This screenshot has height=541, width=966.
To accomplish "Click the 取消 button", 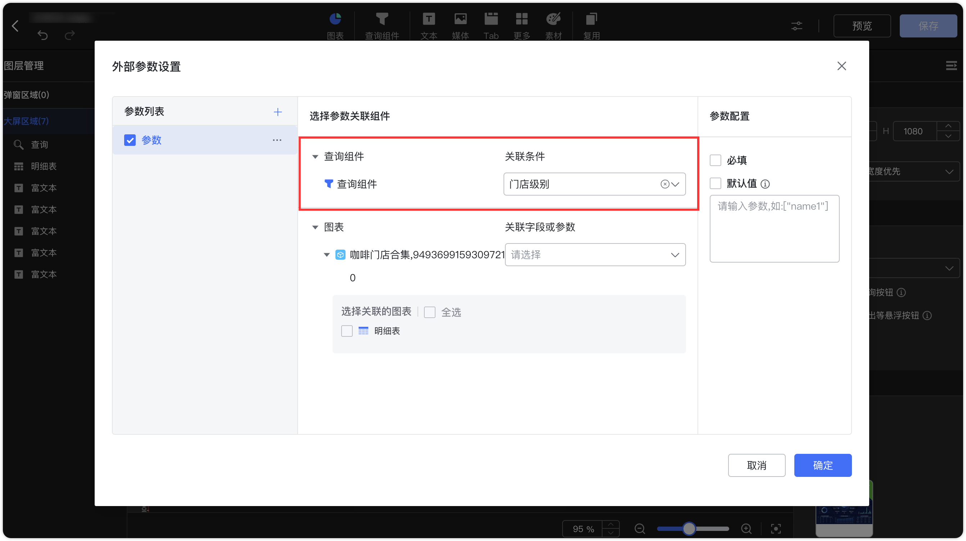I will 757,465.
